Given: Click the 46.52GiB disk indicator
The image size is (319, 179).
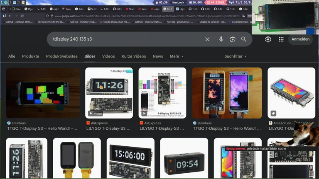Looking at the screenshot, I should 216,2.
